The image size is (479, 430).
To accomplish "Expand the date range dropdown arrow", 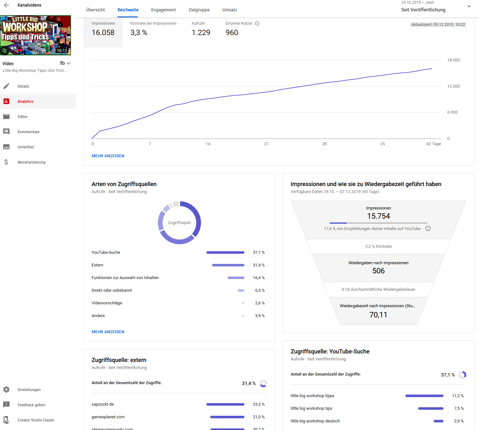I will tap(469, 7).
